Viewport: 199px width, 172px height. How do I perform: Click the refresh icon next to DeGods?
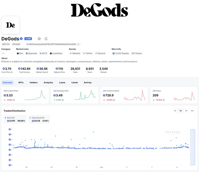click(46, 39)
